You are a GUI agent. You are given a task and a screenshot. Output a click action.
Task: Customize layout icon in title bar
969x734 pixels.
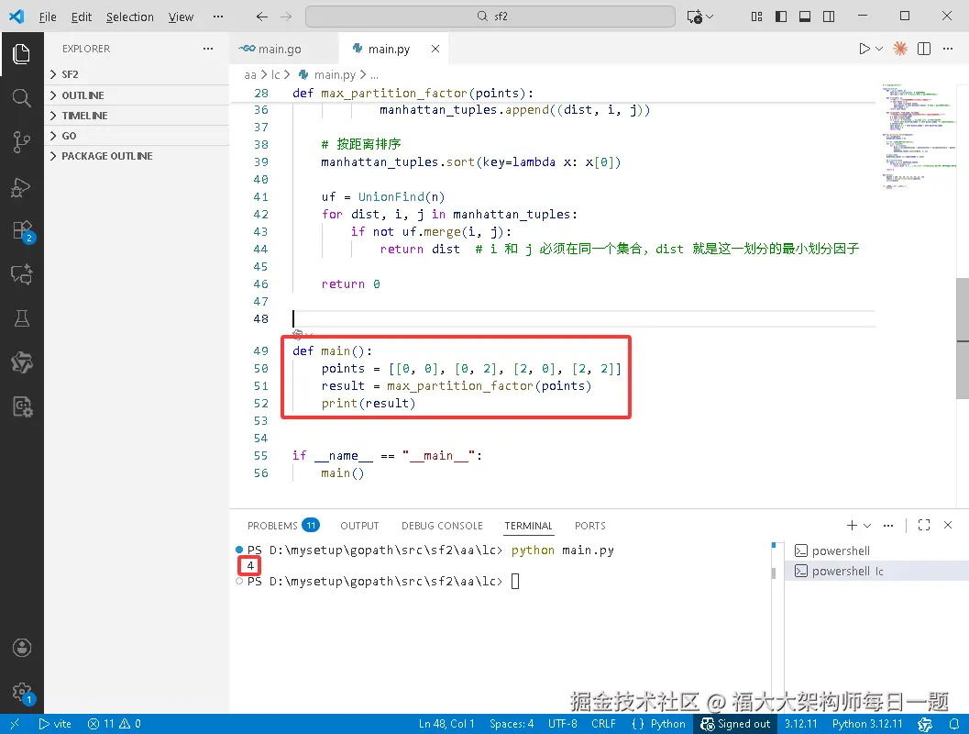tap(756, 17)
